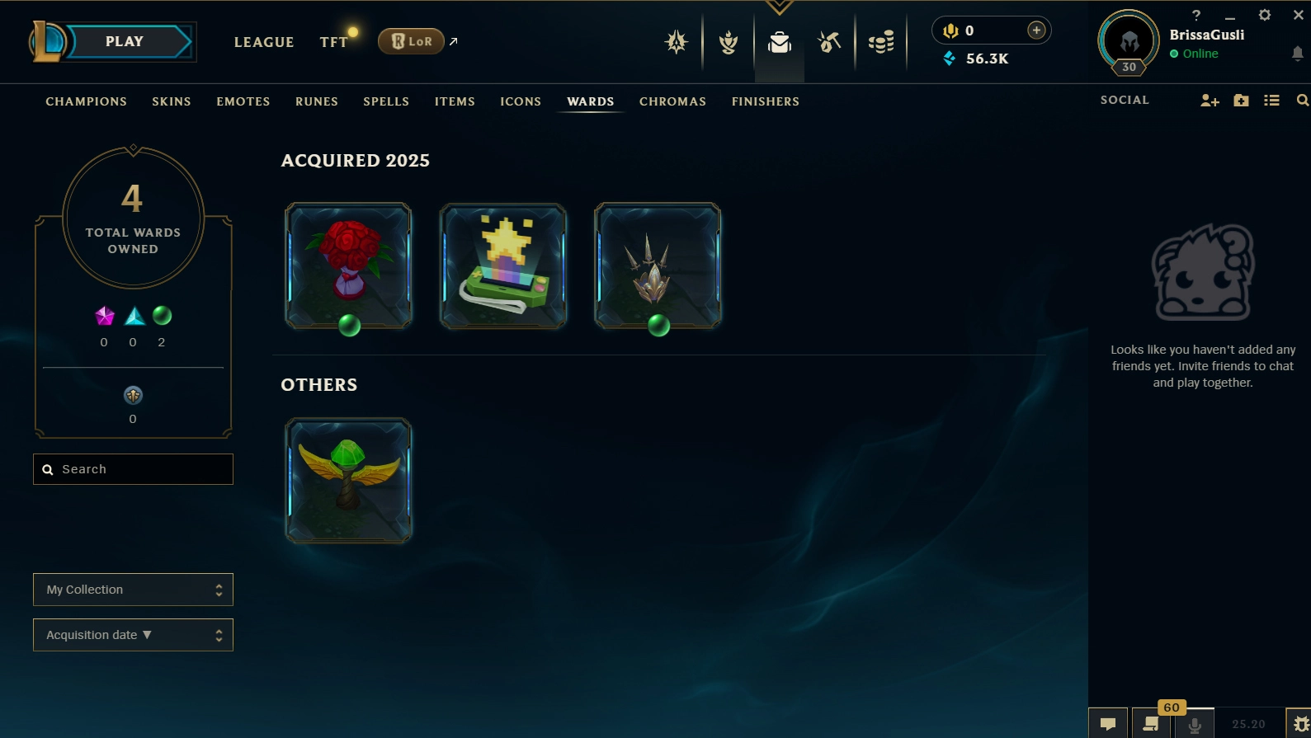Open the client settings gear icon

[1264, 15]
